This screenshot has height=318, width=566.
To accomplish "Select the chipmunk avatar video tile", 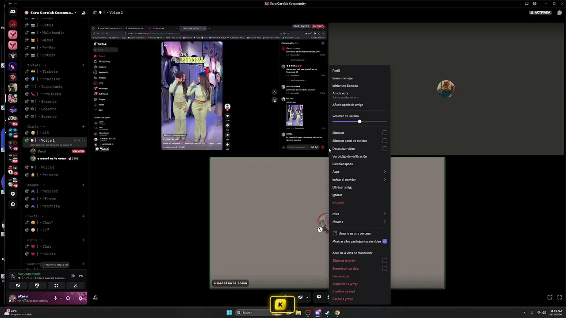I will pos(446,89).
